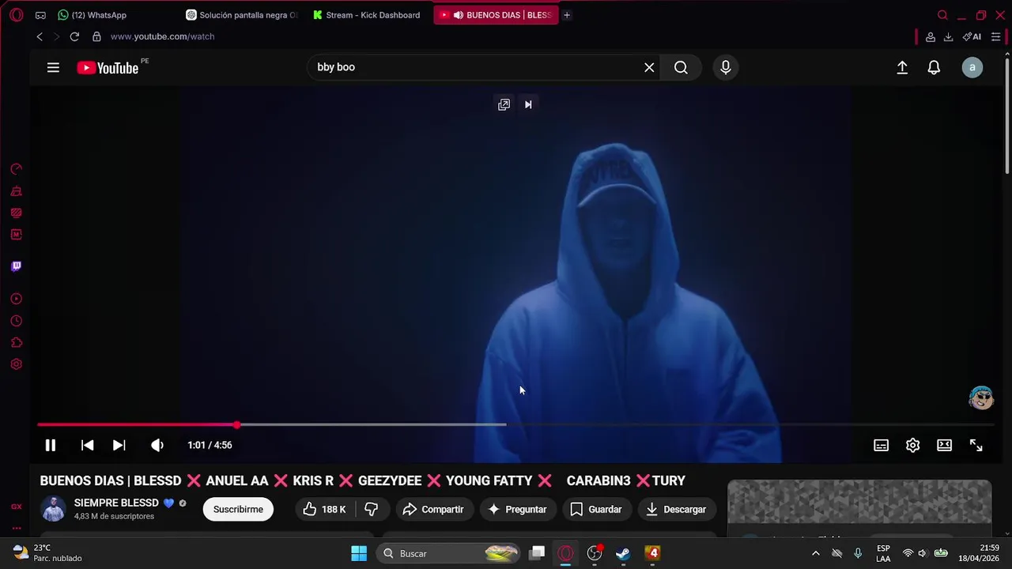Enter full screen mode
This screenshot has height=569, width=1012.
pos(976,445)
